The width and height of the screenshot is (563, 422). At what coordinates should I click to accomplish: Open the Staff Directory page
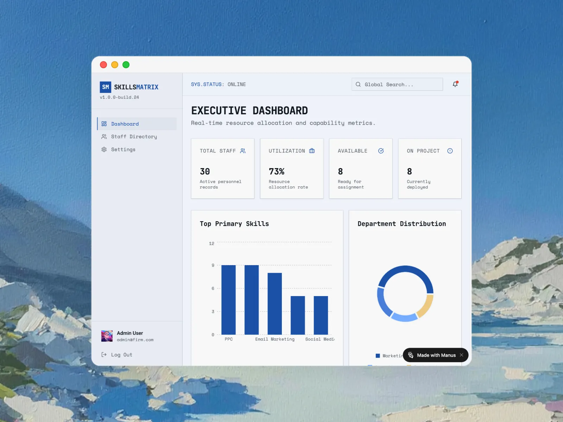[134, 136]
